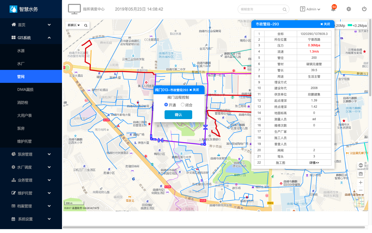Open the 泵房 submenu item

(x=31, y=128)
